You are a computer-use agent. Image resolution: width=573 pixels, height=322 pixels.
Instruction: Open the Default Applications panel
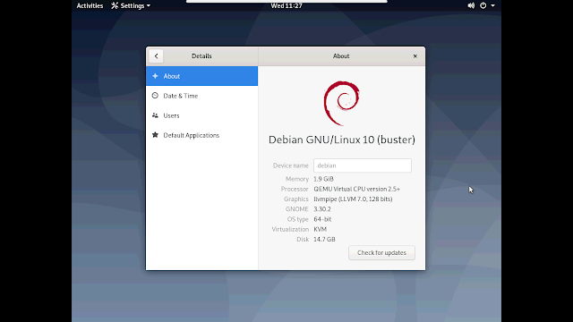(201, 135)
